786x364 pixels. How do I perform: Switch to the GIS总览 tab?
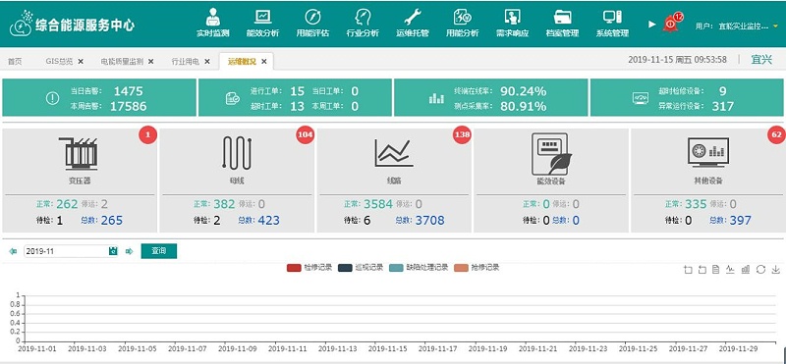59,62
